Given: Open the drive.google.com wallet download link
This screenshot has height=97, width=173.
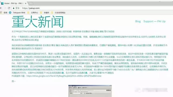Looking at the screenshot, I should (64, 76).
